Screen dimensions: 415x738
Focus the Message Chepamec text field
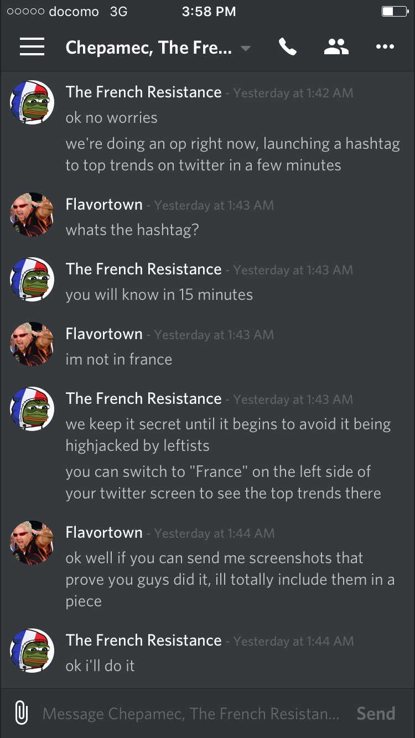(x=191, y=714)
